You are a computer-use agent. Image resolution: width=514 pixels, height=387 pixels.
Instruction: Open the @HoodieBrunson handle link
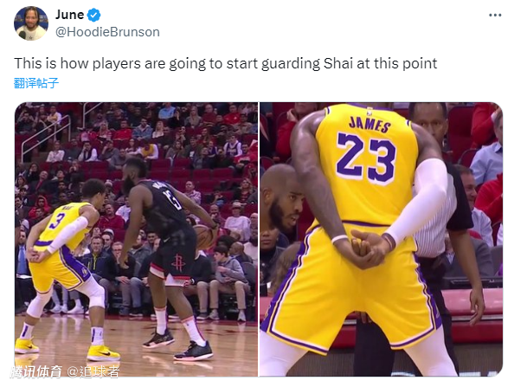click(107, 32)
